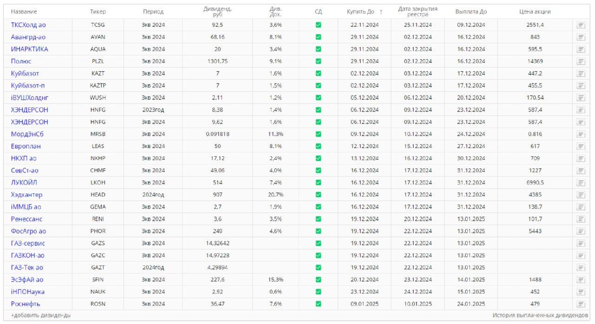Image resolution: width=595 pixels, height=324 pixels.
Task: Open the note icon for МордЭнСб
Action: [581, 134]
